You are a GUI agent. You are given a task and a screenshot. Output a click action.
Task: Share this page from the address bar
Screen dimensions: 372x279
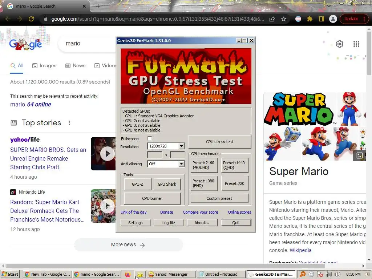coord(272,19)
